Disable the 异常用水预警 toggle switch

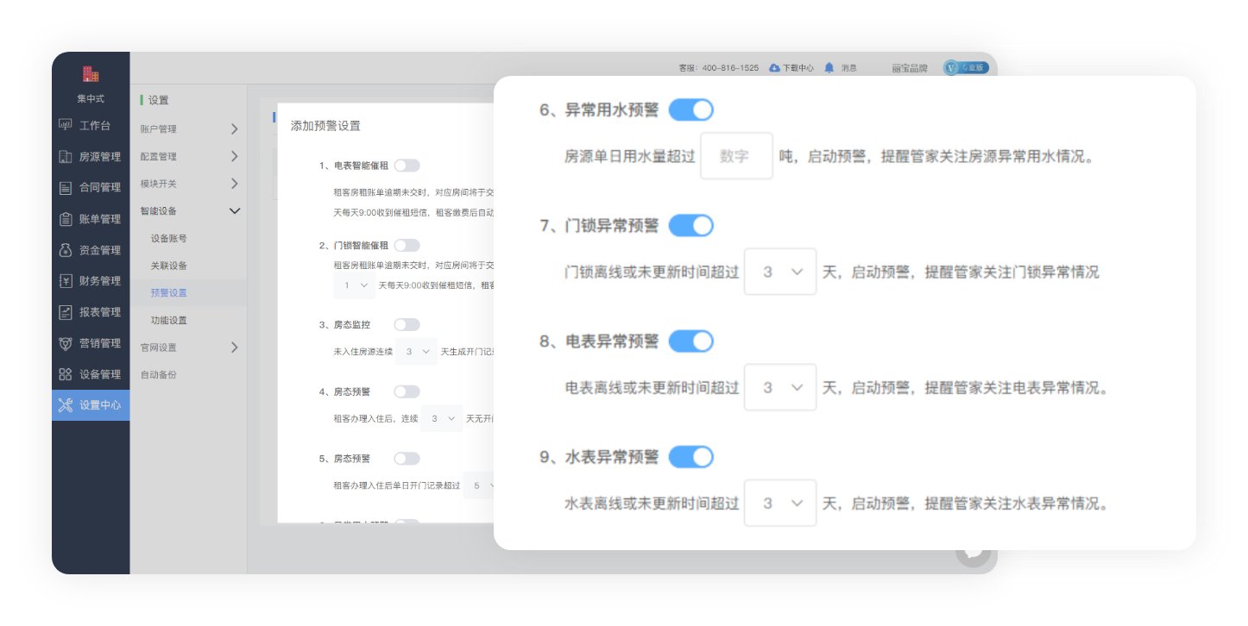[690, 110]
